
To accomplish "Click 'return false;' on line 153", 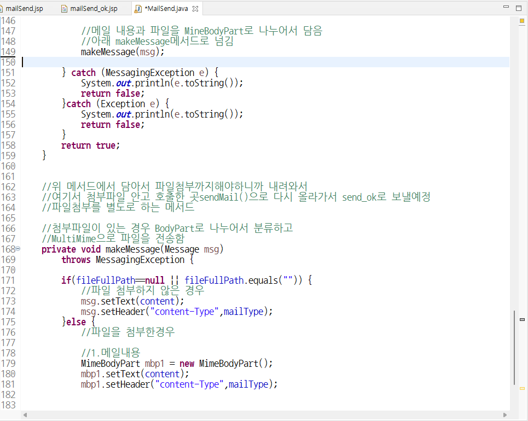I will tap(113, 93).
